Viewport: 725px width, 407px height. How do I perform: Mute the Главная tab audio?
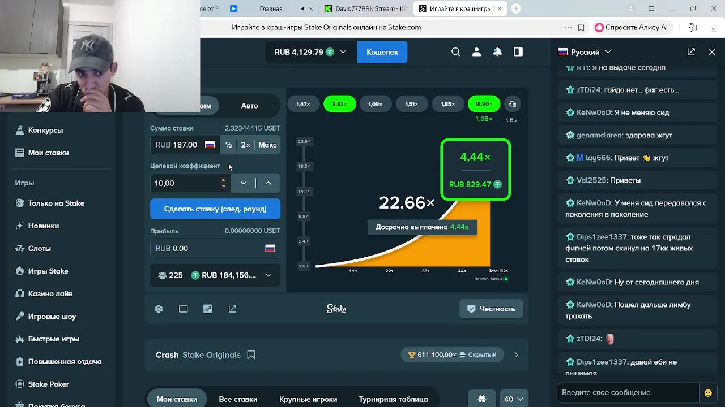(x=303, y=8)
